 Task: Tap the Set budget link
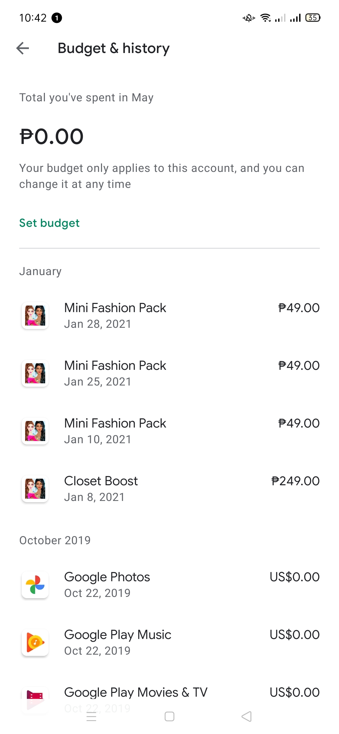[x=49, y=223]
